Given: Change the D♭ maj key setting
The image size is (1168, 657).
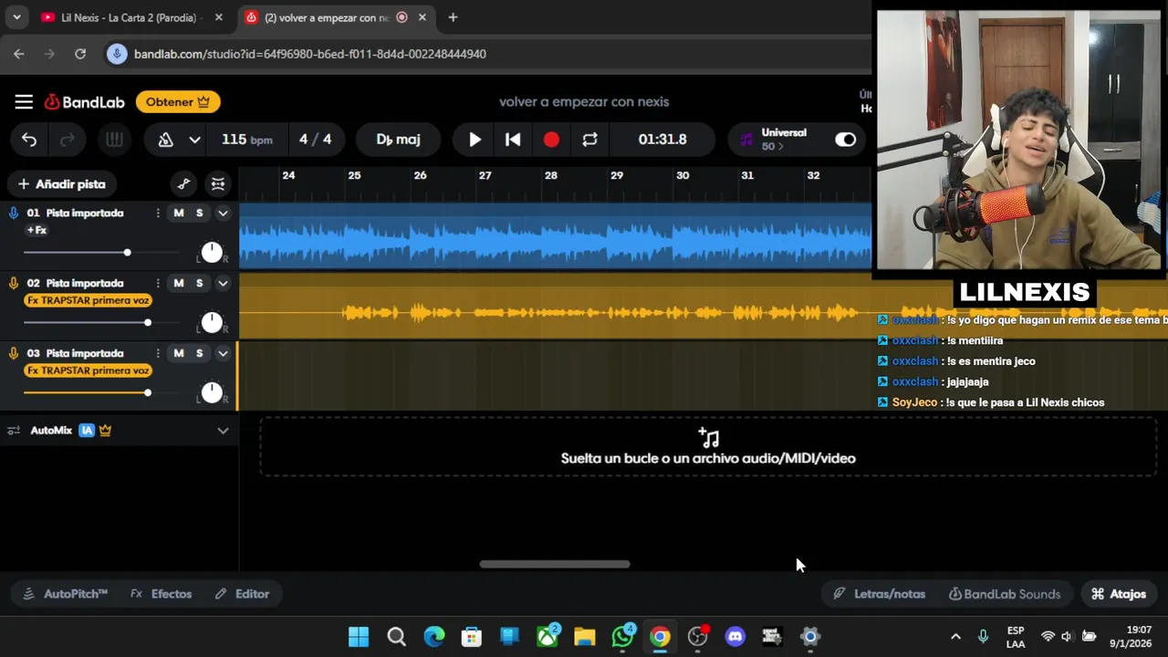Looking at the screenshot, I should [399, 140].
